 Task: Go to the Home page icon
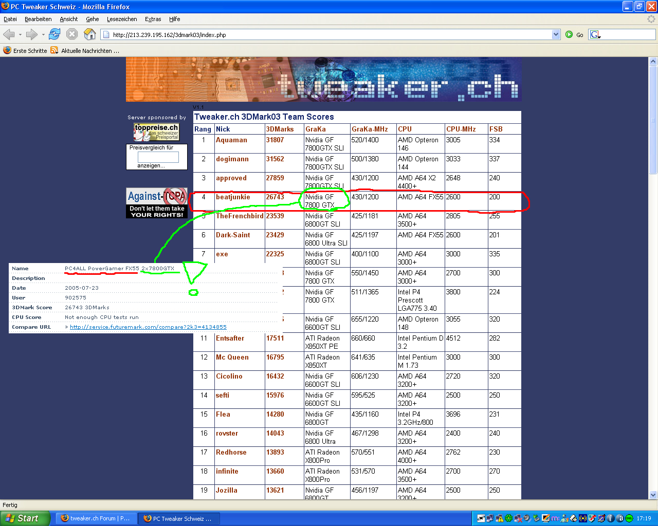pyautogui.click(x=90, y=34)
